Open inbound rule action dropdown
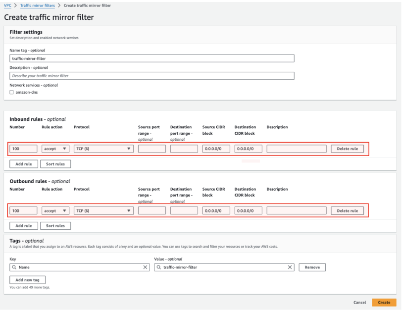 (x=55, y=149)
